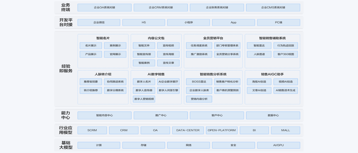Image resolution: width=358 pixels, height=153 pixels.
Task: Select the 企业CRM系统对接 block
Action: point(161,7)
